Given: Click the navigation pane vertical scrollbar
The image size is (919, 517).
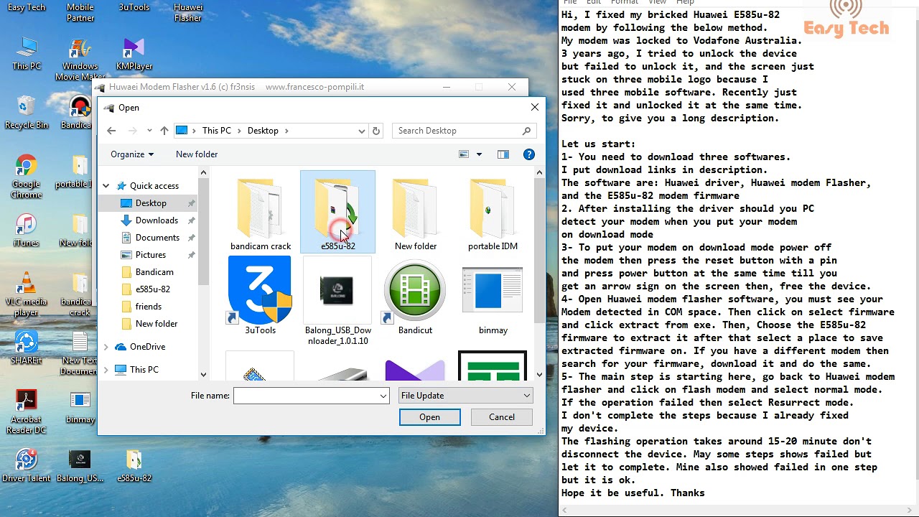Looking at the screenshot, I should point(203,273).
